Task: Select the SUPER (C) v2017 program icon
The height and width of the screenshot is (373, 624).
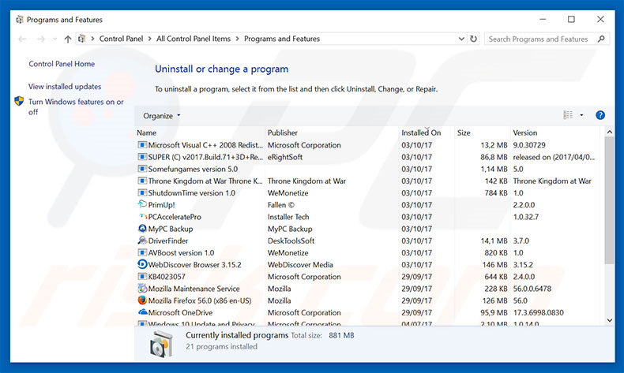Action: [x=142, y=157]
